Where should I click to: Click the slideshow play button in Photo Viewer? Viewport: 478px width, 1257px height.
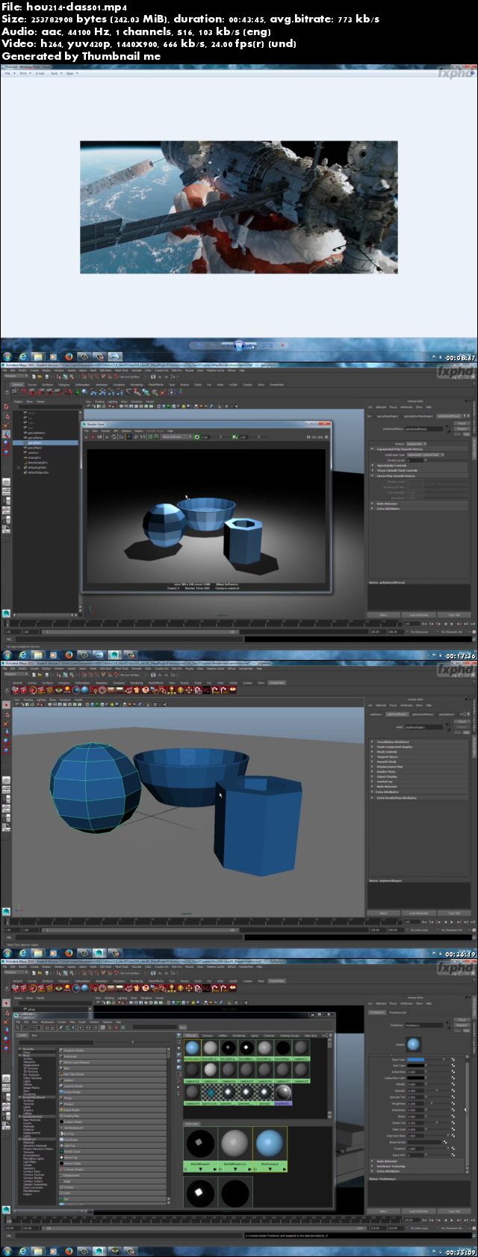tap(238, 345)
